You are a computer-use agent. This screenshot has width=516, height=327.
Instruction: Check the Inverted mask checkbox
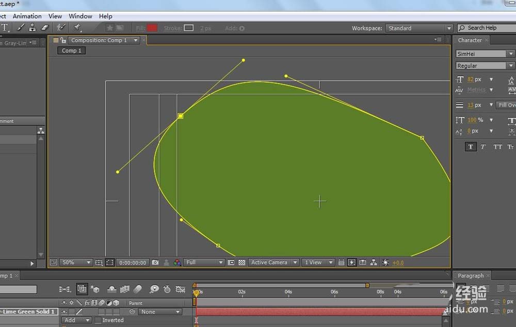(x=98, y=320)
